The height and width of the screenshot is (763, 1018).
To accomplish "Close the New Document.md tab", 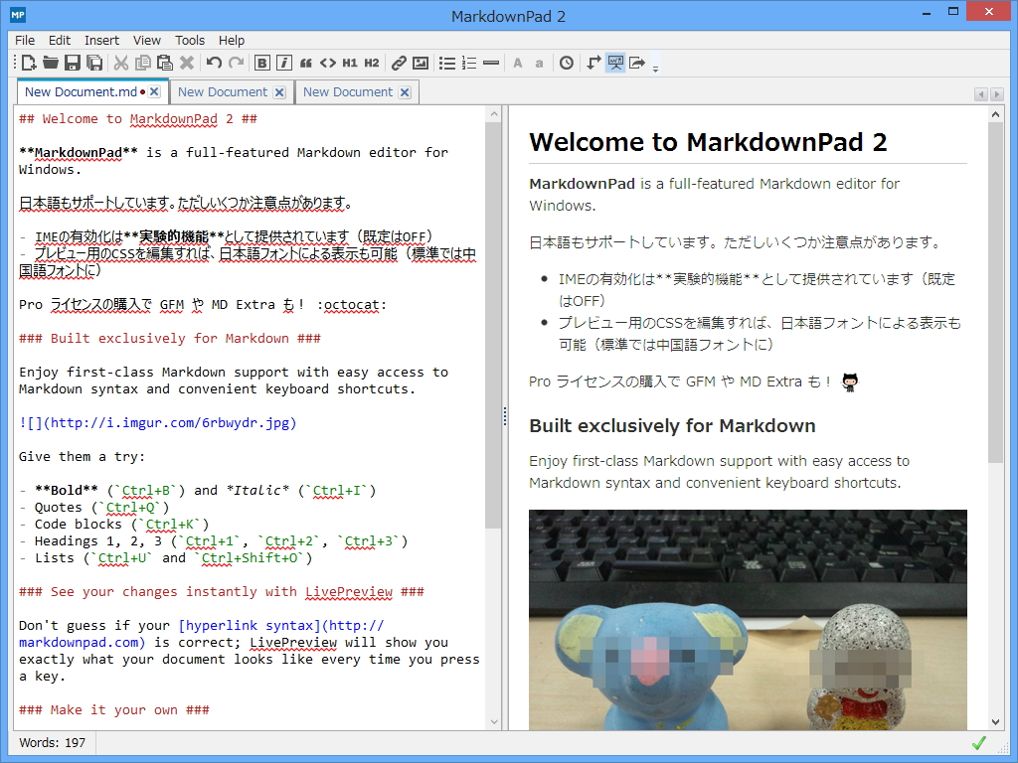I will pyautogui.click(x=155, y=90).
